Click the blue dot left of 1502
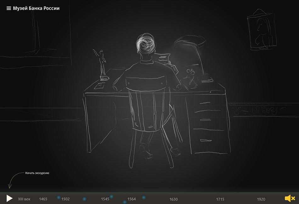This screenshot has height=204, width=299. 58,197
